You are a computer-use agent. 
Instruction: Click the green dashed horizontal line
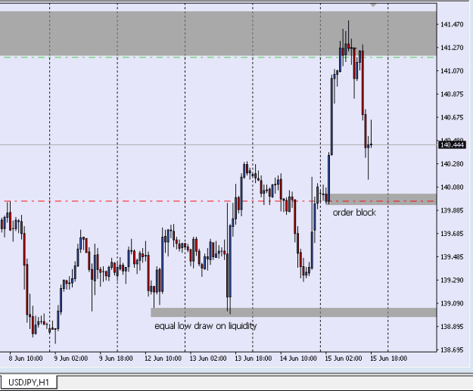pos(218,57)
